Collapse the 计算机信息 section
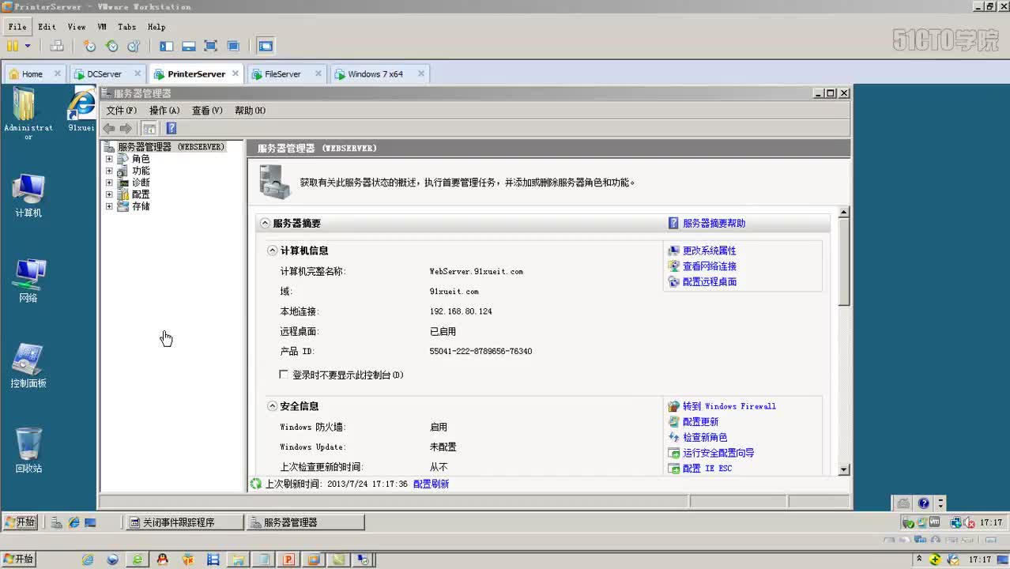 point(273,251)
